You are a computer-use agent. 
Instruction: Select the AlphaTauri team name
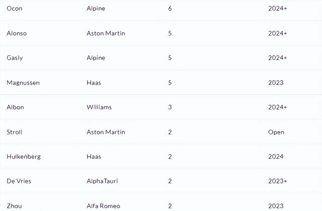102,181
